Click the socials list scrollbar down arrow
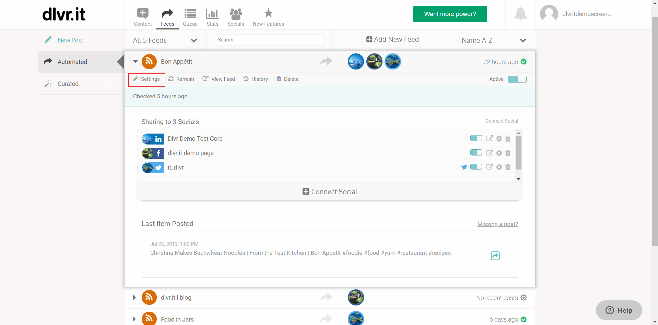This screenshot has height=325, width=658. pyautogui.click(x=519, y=179)
